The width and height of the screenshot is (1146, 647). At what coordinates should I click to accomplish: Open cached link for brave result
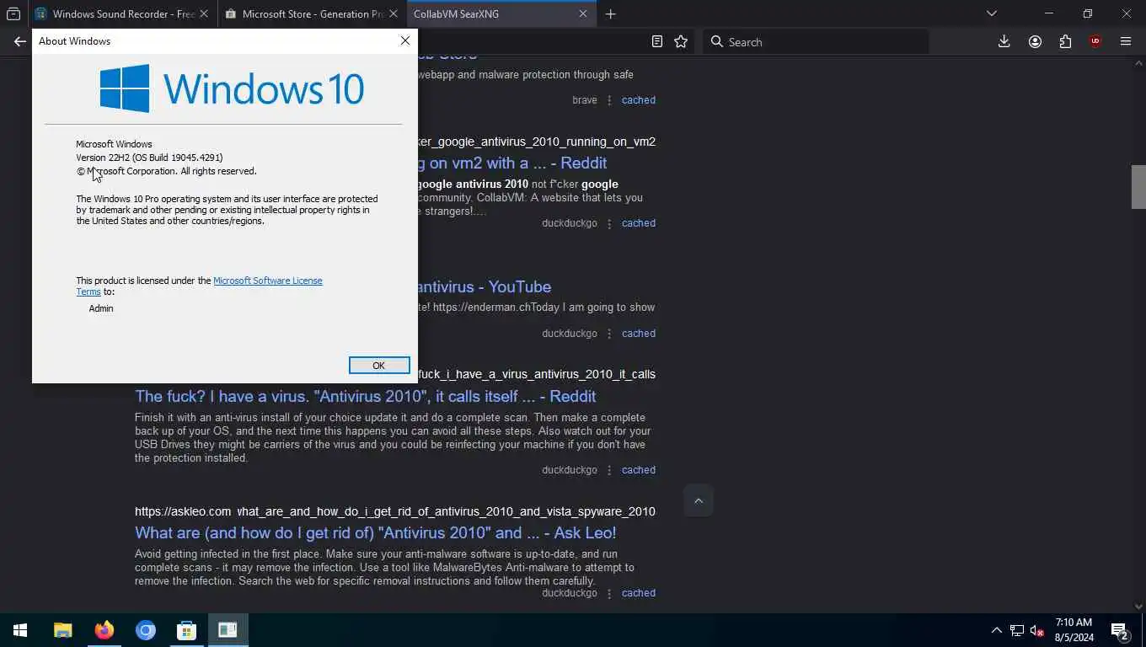639,99
